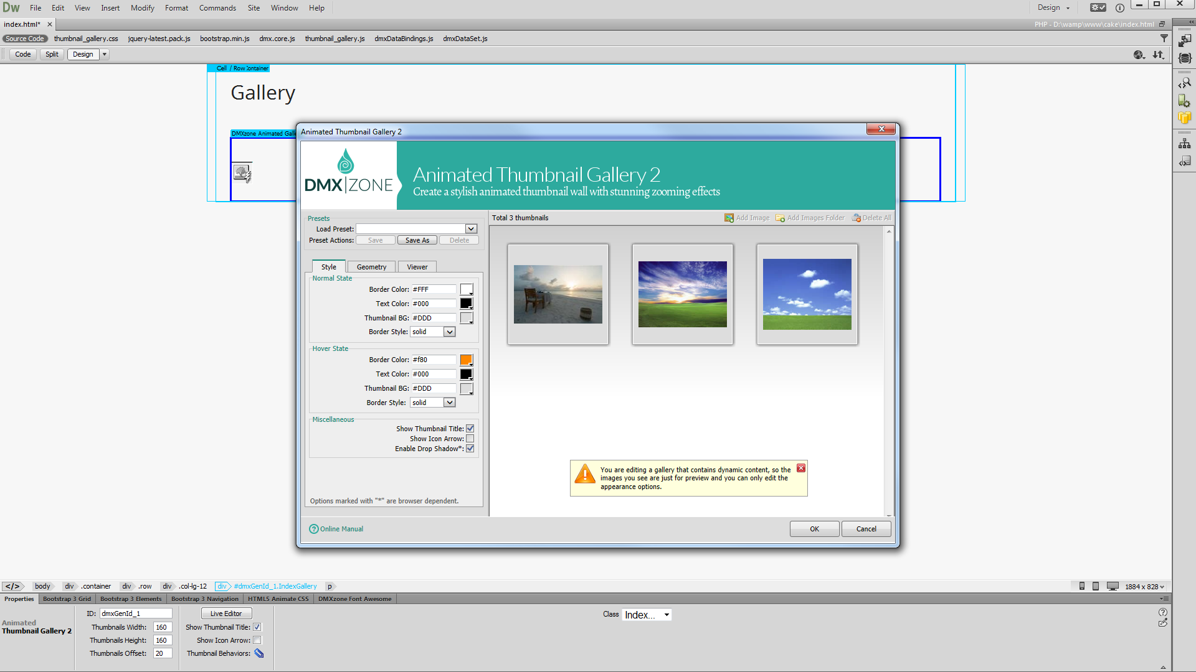Image resolution: width=1196 pixels, height=672 pixels.
Task: Dismiss the dynamic content warning with the red X
Action: pos(801,468)
